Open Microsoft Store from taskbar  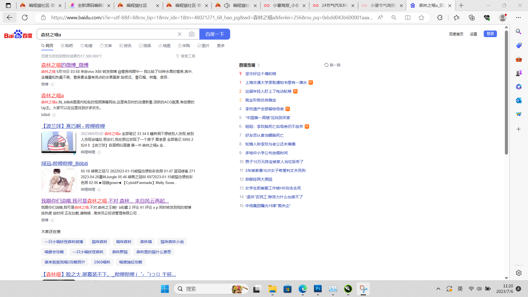[287, 289]
